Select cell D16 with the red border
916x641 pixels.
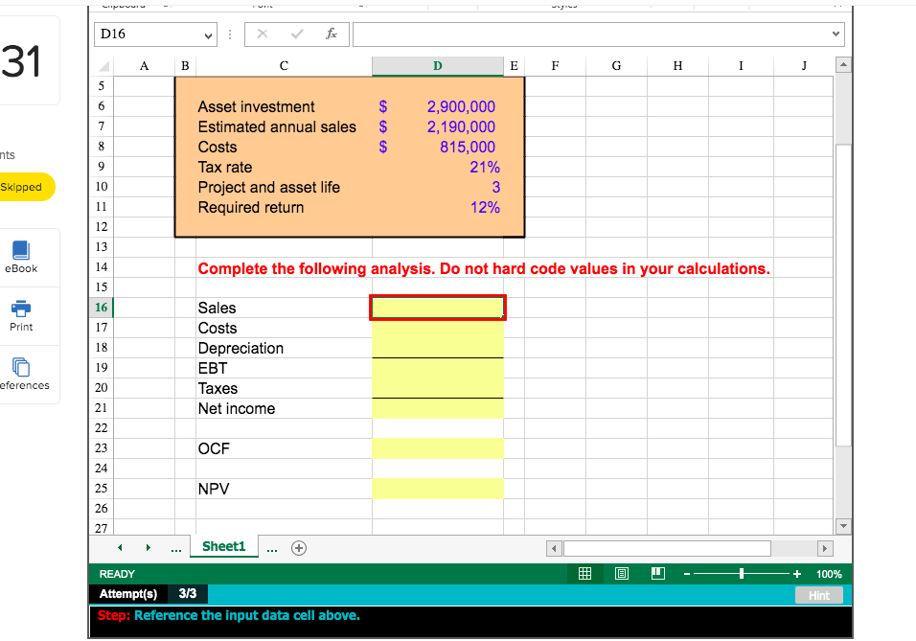click(x=437, y=307)
